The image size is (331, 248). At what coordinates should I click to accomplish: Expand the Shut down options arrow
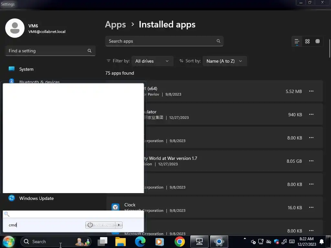(x=119, y=225)
